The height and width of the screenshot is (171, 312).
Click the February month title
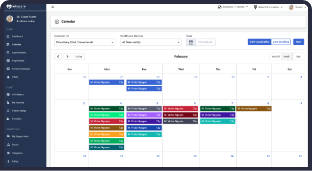(181, 56)
